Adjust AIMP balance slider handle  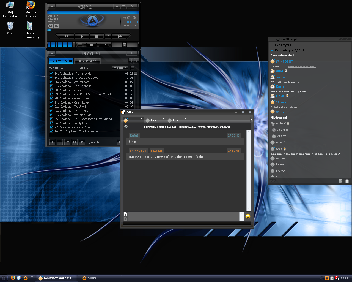coord(124,44)
